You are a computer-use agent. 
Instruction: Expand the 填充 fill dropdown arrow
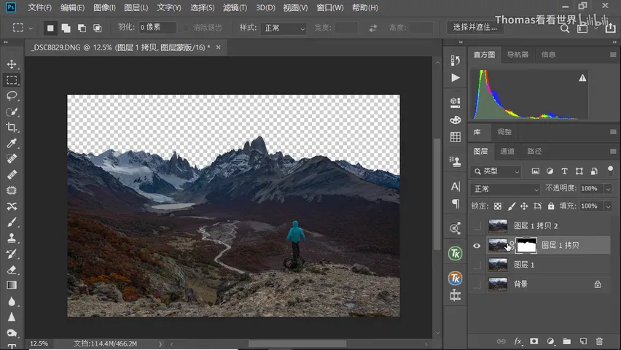pyautogui.click(x=608, y=206)
